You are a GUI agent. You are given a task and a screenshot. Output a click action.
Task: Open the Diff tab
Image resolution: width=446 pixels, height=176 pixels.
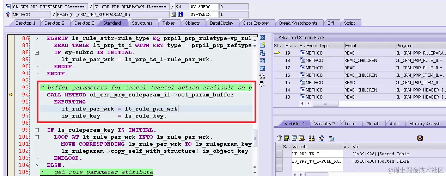331,23
